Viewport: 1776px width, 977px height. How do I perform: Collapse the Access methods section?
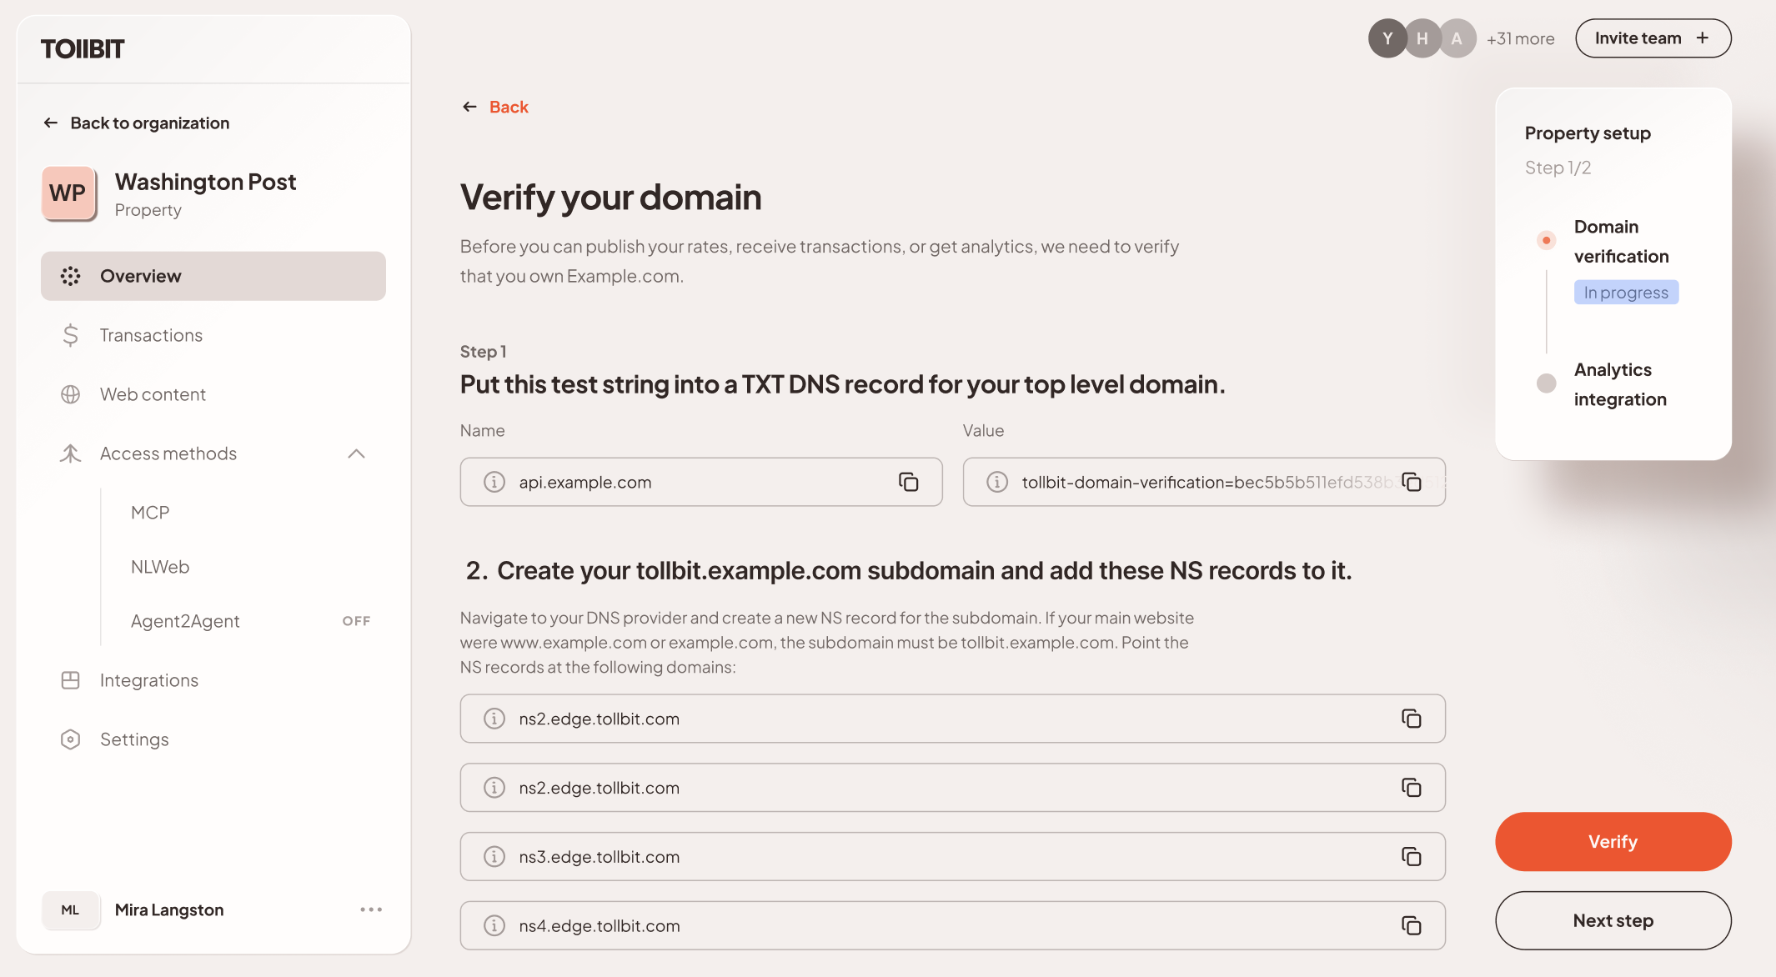click(357, 453)
